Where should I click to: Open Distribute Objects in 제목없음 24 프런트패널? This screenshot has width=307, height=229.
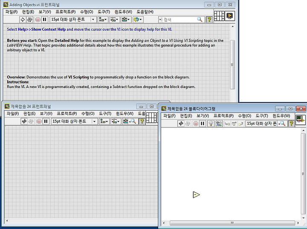click(115, 121)
